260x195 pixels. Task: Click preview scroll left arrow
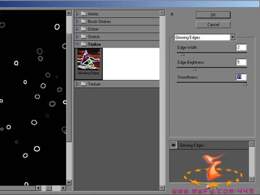click(38, 188)
